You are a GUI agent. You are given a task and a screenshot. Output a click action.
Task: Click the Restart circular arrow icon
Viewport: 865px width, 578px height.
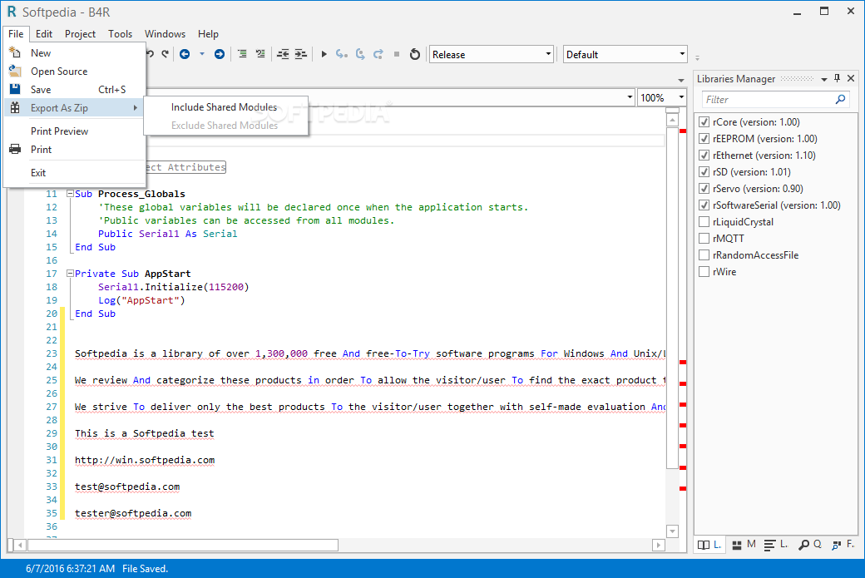[415, 54]
